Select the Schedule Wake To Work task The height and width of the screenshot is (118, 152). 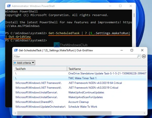coord(80,107)
